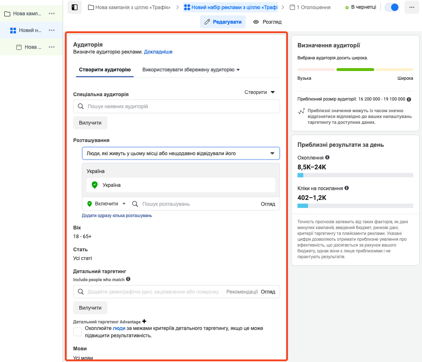Open the Включити location dropdown
This screenshot has height=362, width=422.
[x=106, y=204]
